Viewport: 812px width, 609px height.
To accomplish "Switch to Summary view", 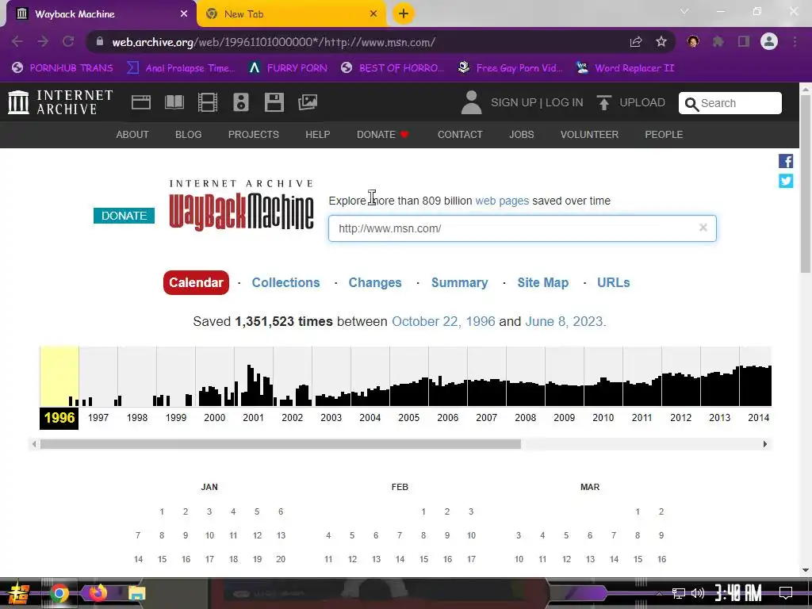I will (x=459, y=283).
